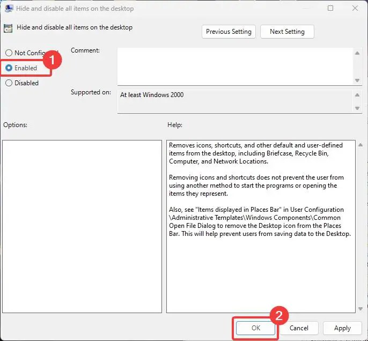
Task: Select the Disabled radio button
Action: pyautogui.click(x=9, y=83)
